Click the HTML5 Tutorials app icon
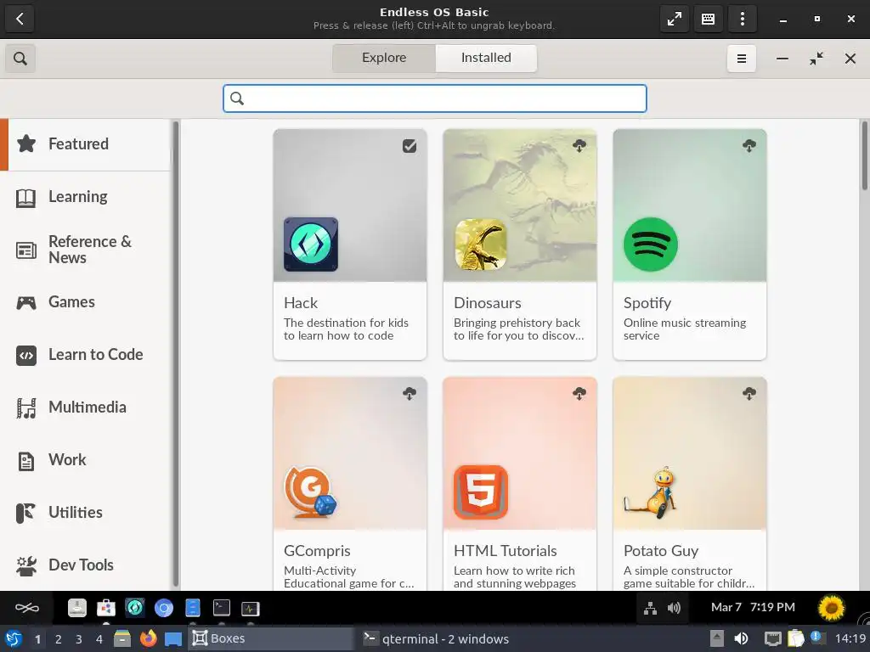Image resolution: width=870 pixels, height=652 pixels. (x=481, y=492)
